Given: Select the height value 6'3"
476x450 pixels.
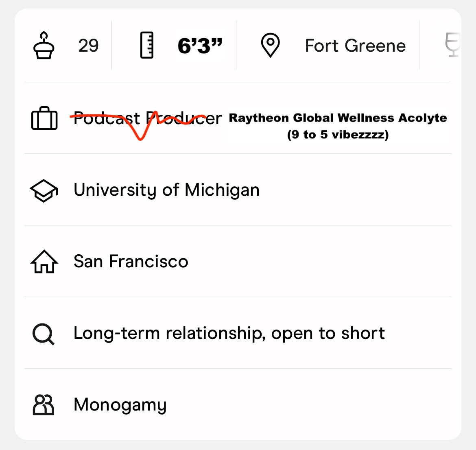Looking at the screenshot, I should pos(200,46).
